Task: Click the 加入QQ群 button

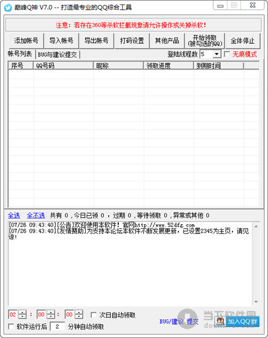Action: point(237,322)
